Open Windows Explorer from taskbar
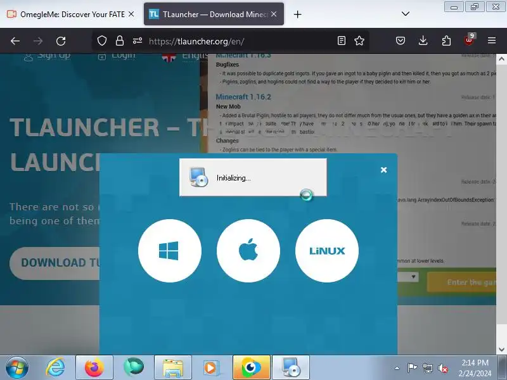Screen dimensions: 507x380 173,367
